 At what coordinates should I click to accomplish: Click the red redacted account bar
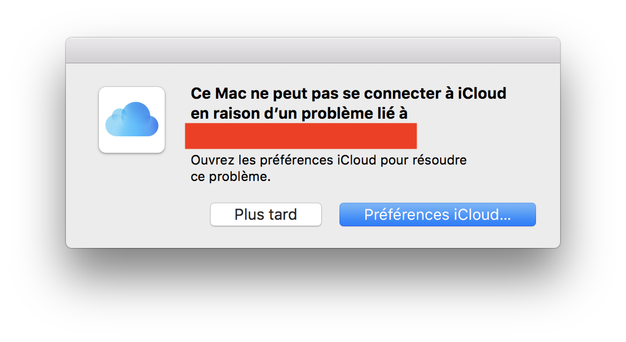coord(301,136)
